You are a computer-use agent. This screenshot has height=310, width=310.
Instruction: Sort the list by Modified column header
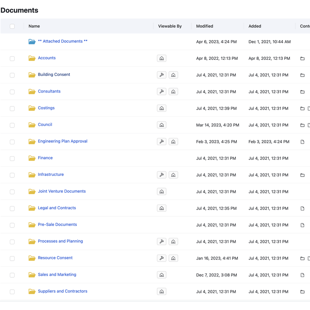(205, 26)
